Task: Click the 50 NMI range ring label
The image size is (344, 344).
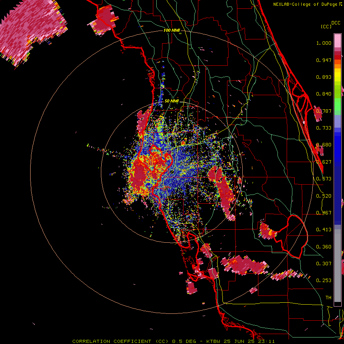Action: click(172, 101)
